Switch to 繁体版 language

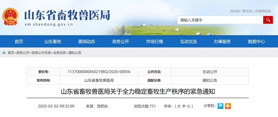(x=247, y=11)
